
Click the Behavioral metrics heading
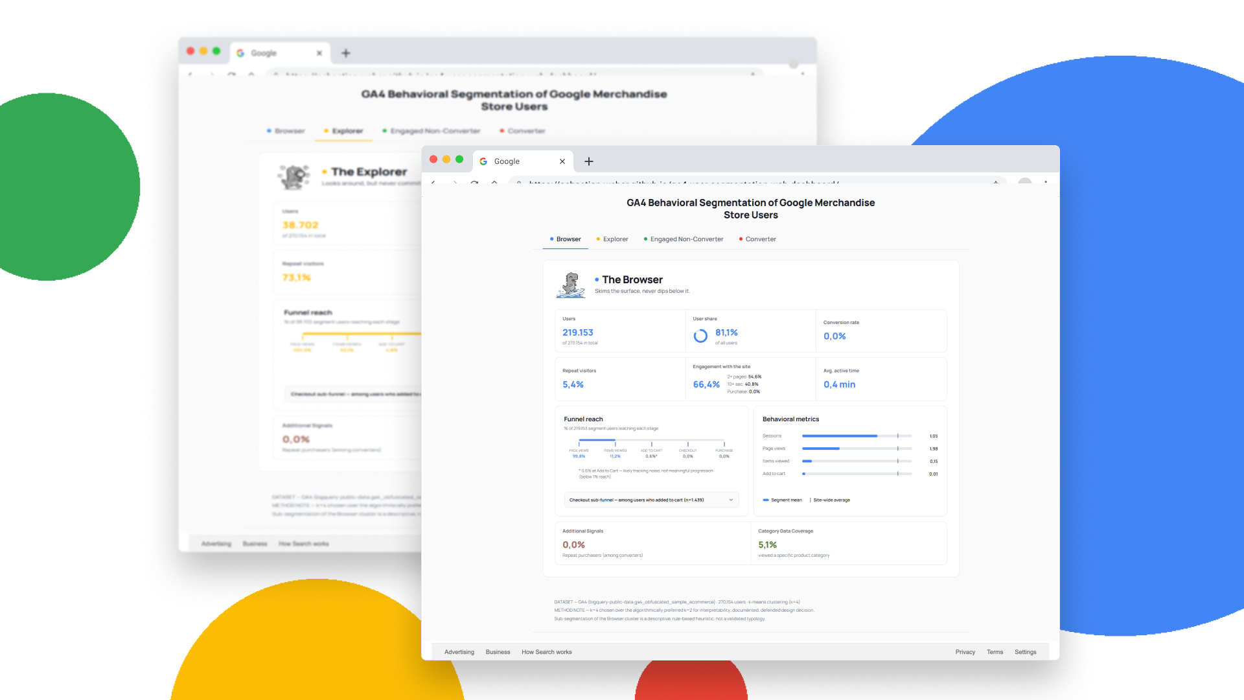[790, 419]
